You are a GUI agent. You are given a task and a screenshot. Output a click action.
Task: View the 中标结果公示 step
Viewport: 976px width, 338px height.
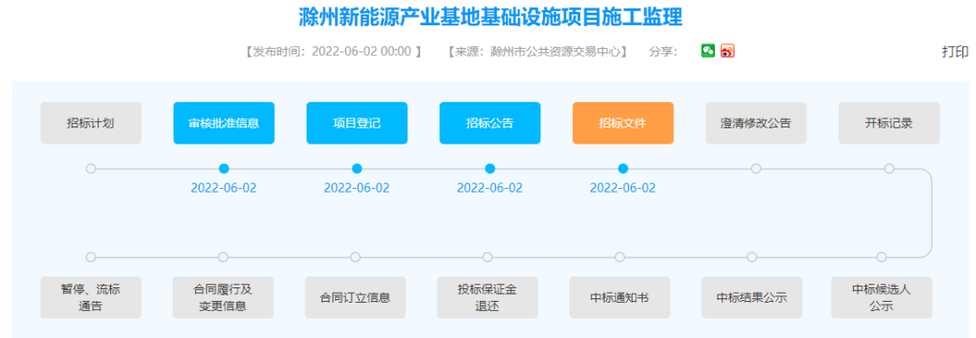coord(752,297)
